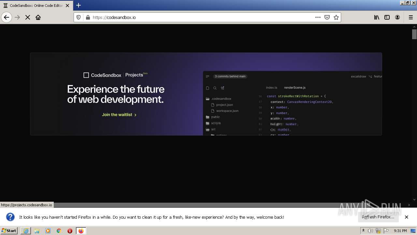Click the taskbar clock 9:31 PM
This screenshot has width=417, height=235.
[400, 231]
